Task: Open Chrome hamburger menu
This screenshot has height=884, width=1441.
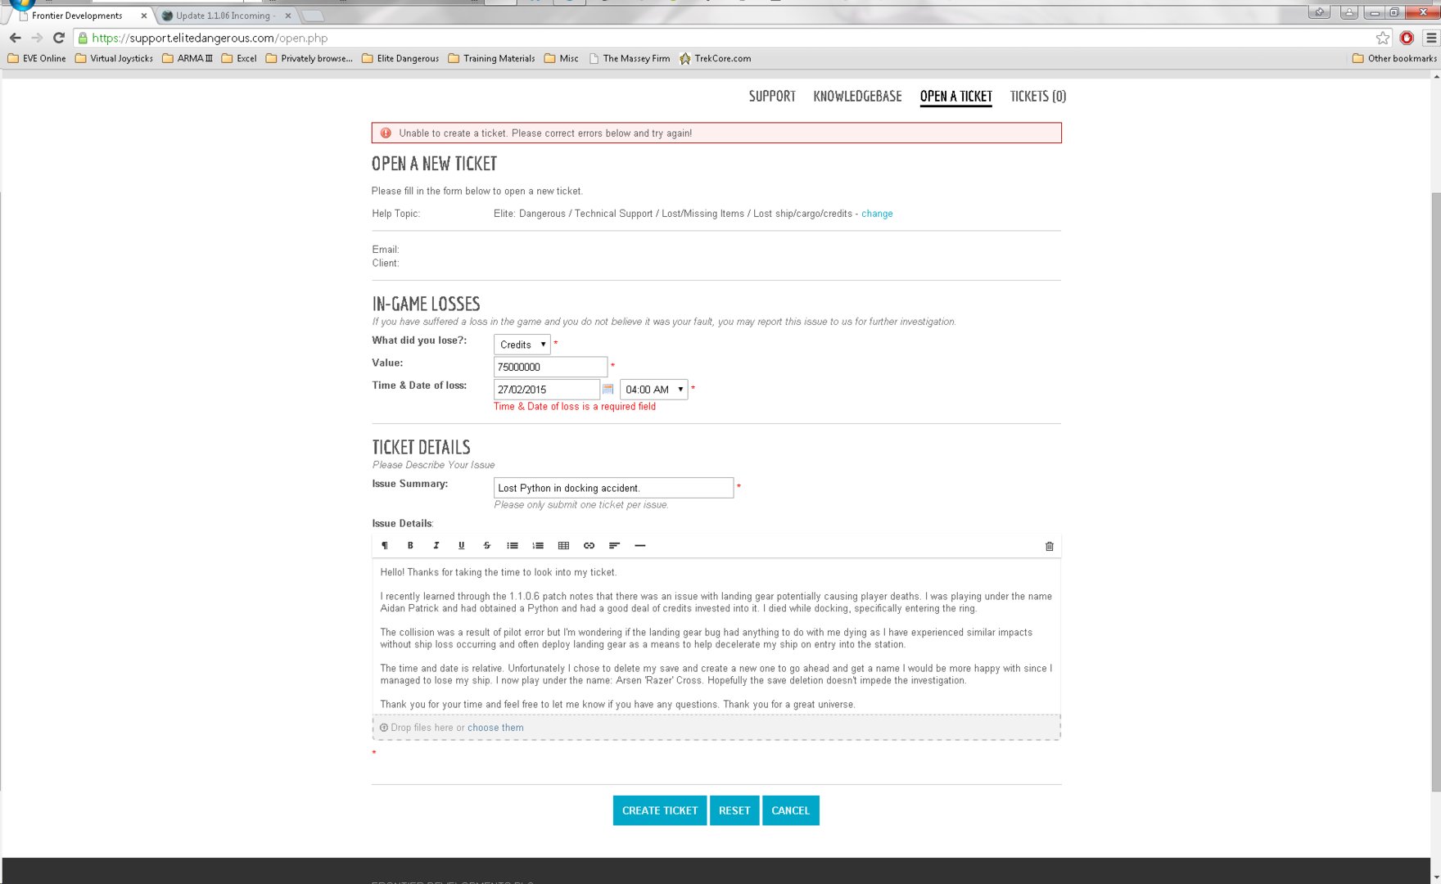Action: point(1431,38)
